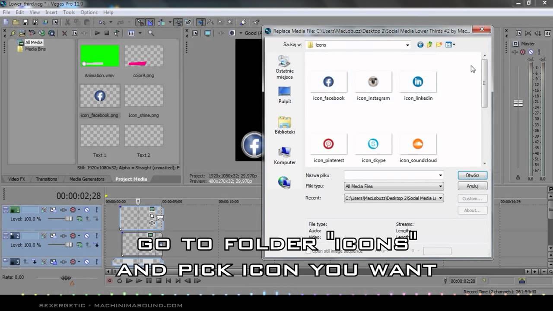
Task: Open the File menu
Action: coord(6,12)
